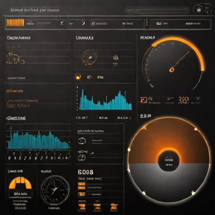The image size is (215, 215).
Task: Click the round icon below the square list icon
Action: pos(82,157)
